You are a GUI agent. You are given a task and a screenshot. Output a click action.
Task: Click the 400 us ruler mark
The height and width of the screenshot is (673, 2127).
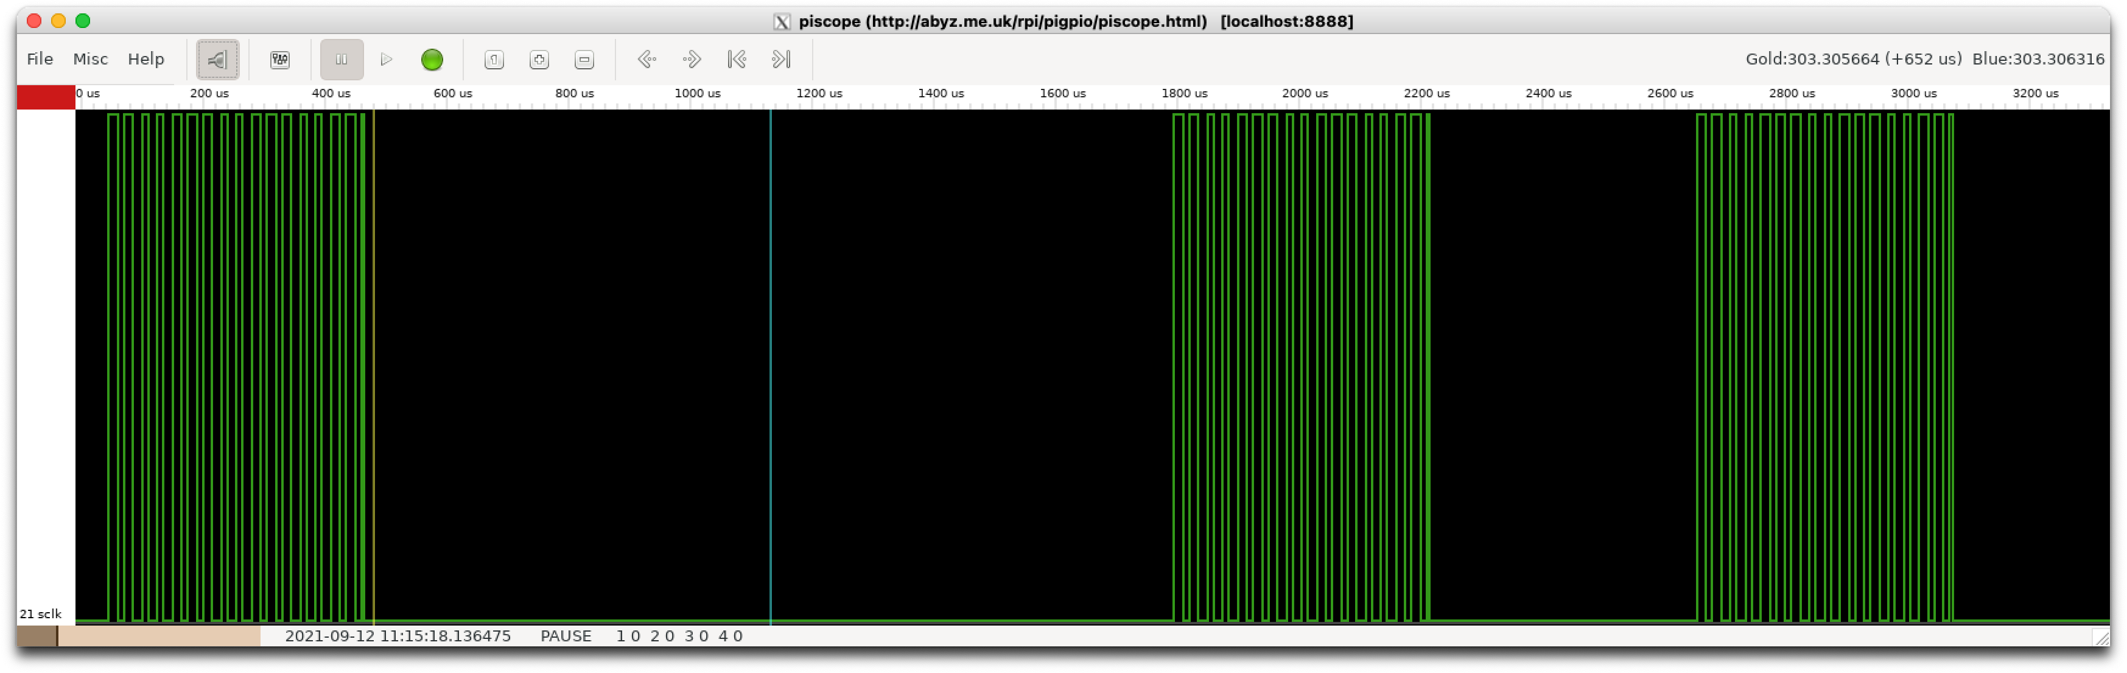pos(331,93)
